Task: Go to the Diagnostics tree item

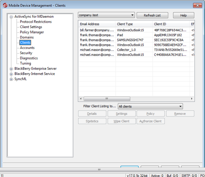Action: tap(29, 58)
